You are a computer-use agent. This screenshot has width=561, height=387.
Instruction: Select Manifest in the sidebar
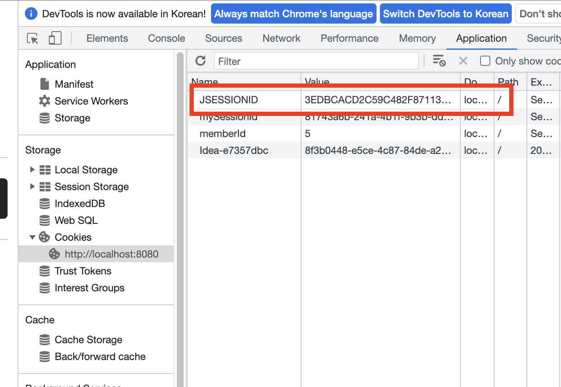tap(74, 84)
